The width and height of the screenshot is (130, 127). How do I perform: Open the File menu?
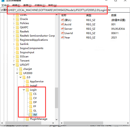point(5,5)
